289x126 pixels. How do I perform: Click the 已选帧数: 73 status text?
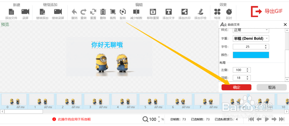pyautogui.click(x=200, y=119)
